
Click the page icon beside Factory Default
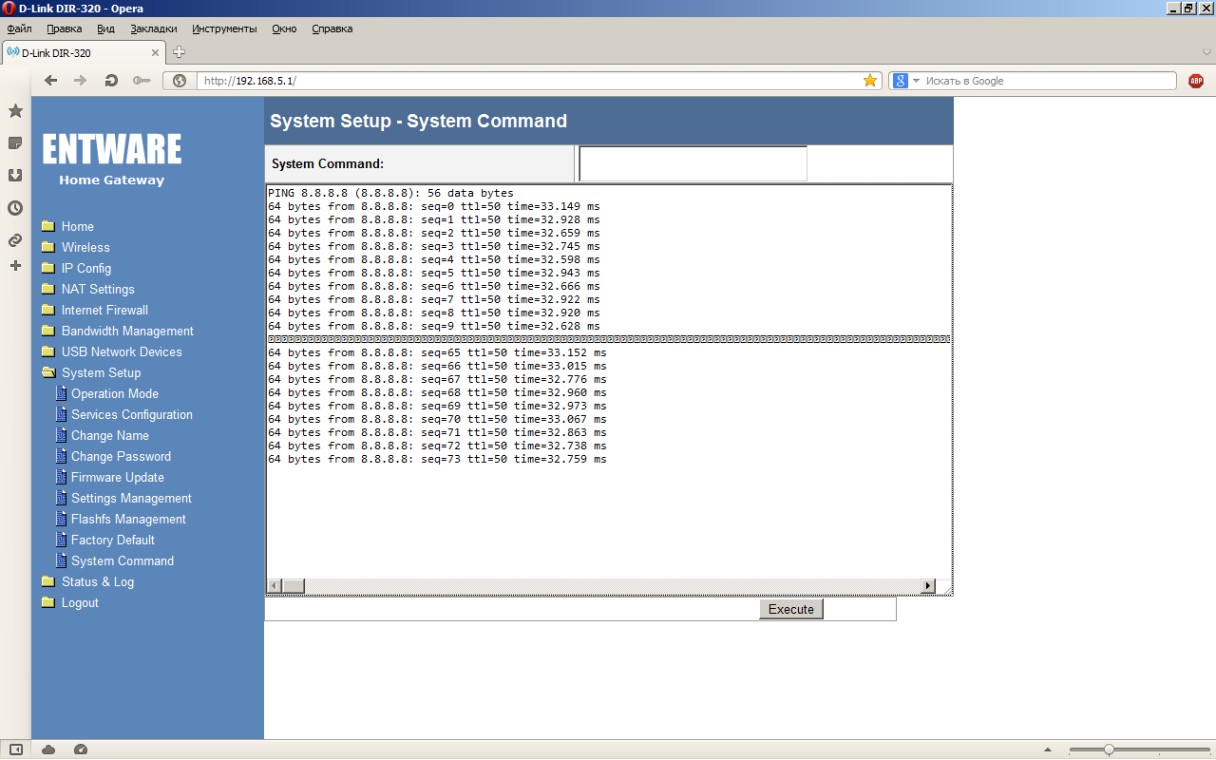coord(62,540)
